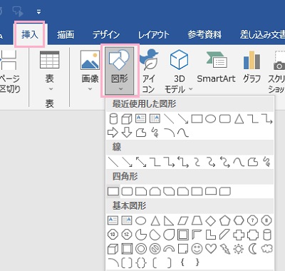The height and width of the screenshot is (271, 285).
Task: Choose straight line in the 線 section
Action: coord(113,162)
